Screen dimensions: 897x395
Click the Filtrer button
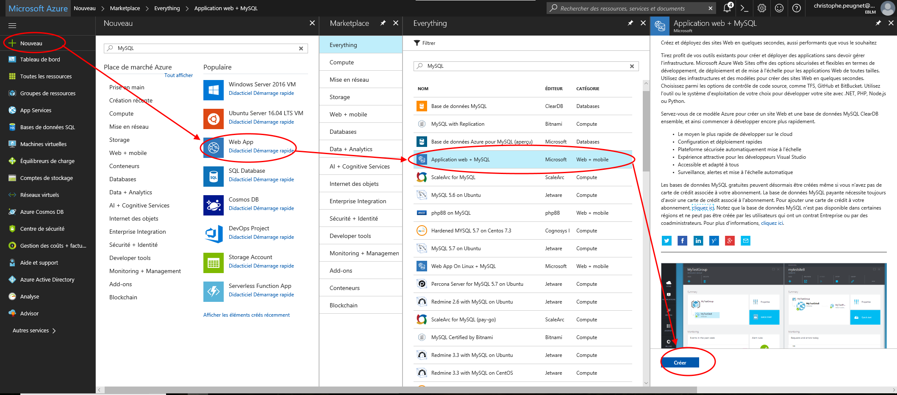[425, 43]
